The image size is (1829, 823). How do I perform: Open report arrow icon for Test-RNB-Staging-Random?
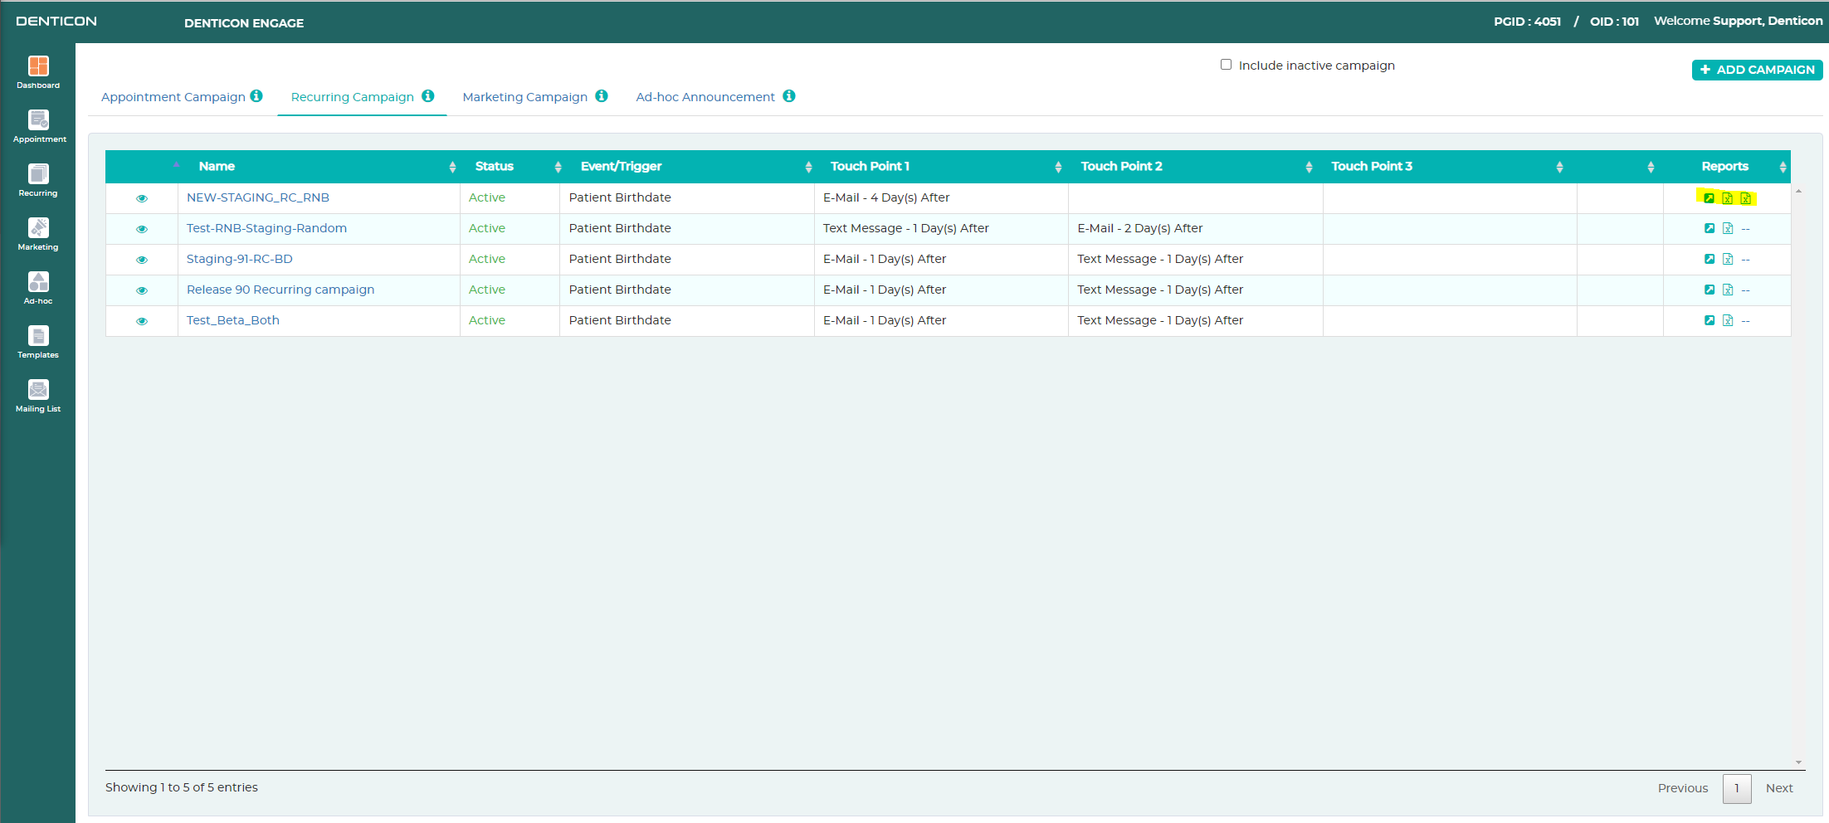(1710, 228)
